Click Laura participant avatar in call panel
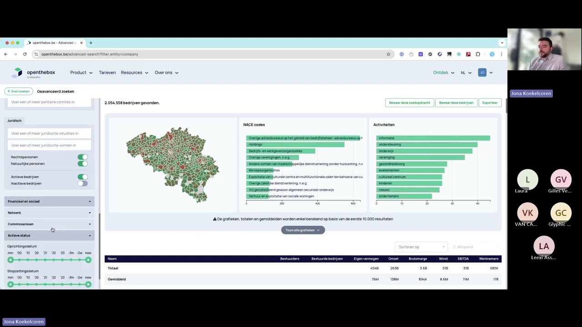 [x=527, y=180]
